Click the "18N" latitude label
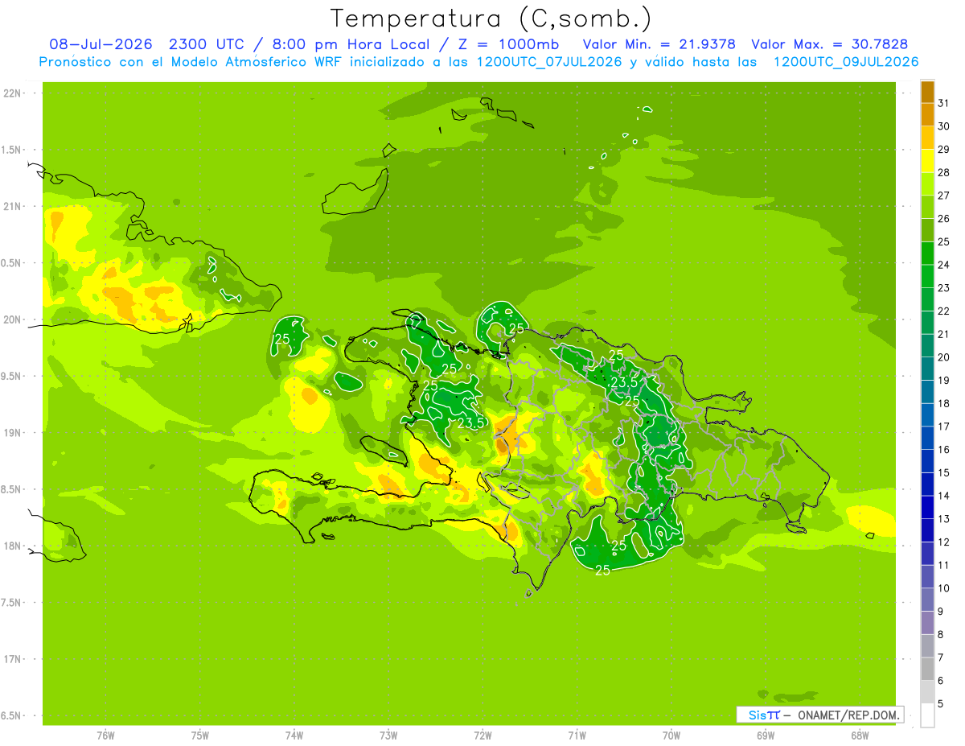This screenshot has height=746, width=965. click(x=13, y=546)
